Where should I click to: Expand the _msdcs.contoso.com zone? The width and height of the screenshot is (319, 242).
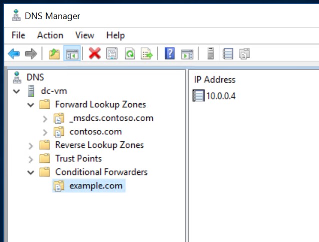[45, 119]
